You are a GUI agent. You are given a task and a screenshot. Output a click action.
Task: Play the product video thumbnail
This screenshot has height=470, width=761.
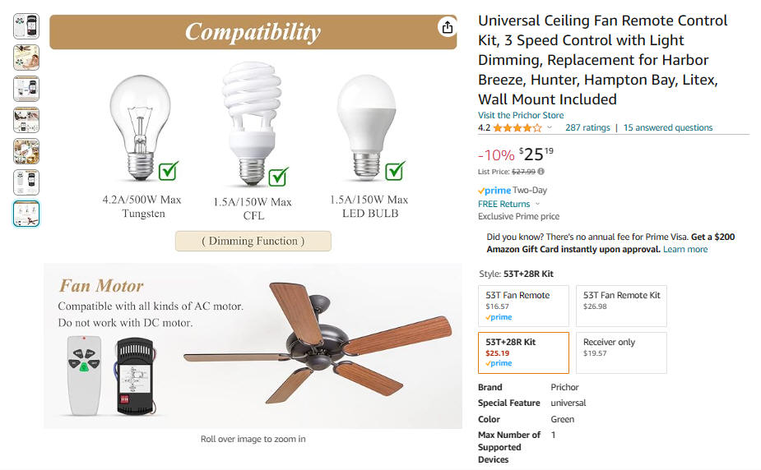click(26, 151)
